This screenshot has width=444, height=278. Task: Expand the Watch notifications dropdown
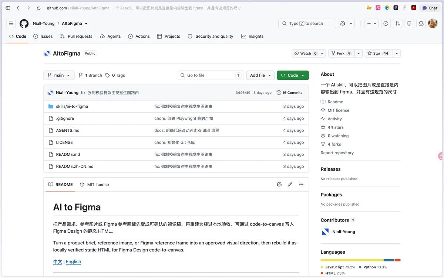(322, 54)
